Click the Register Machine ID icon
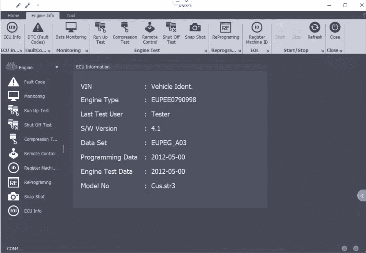Image resolution: width=366 pixels, height=253 pixels. coord(257,33)
